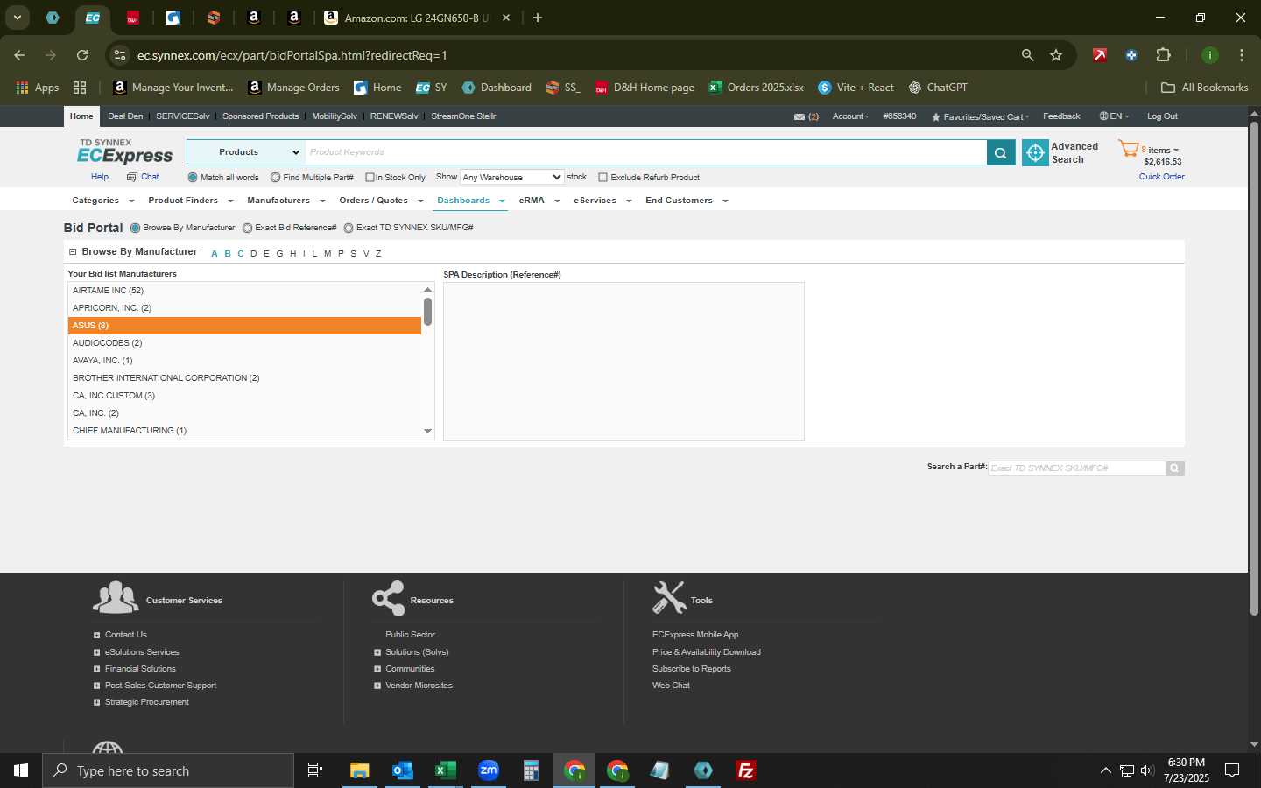Open Any Warehouse dropdown
This screenshot has width=1261, height=788.
tap(511, 177)
